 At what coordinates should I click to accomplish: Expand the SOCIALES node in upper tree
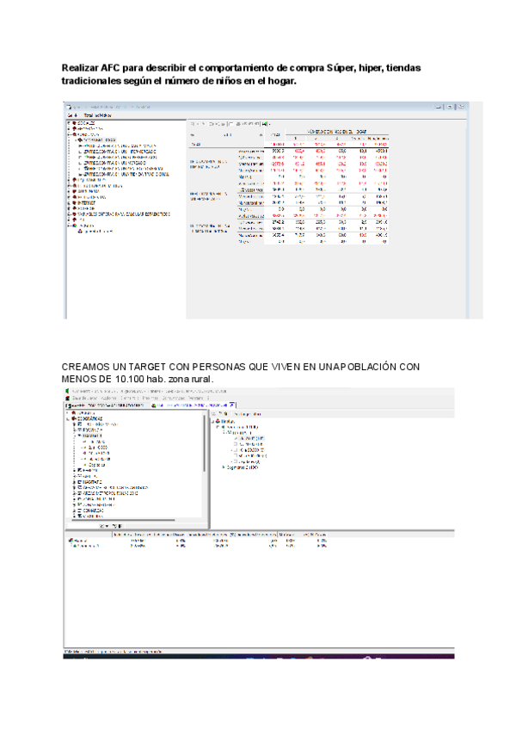(x=68, y=123)
